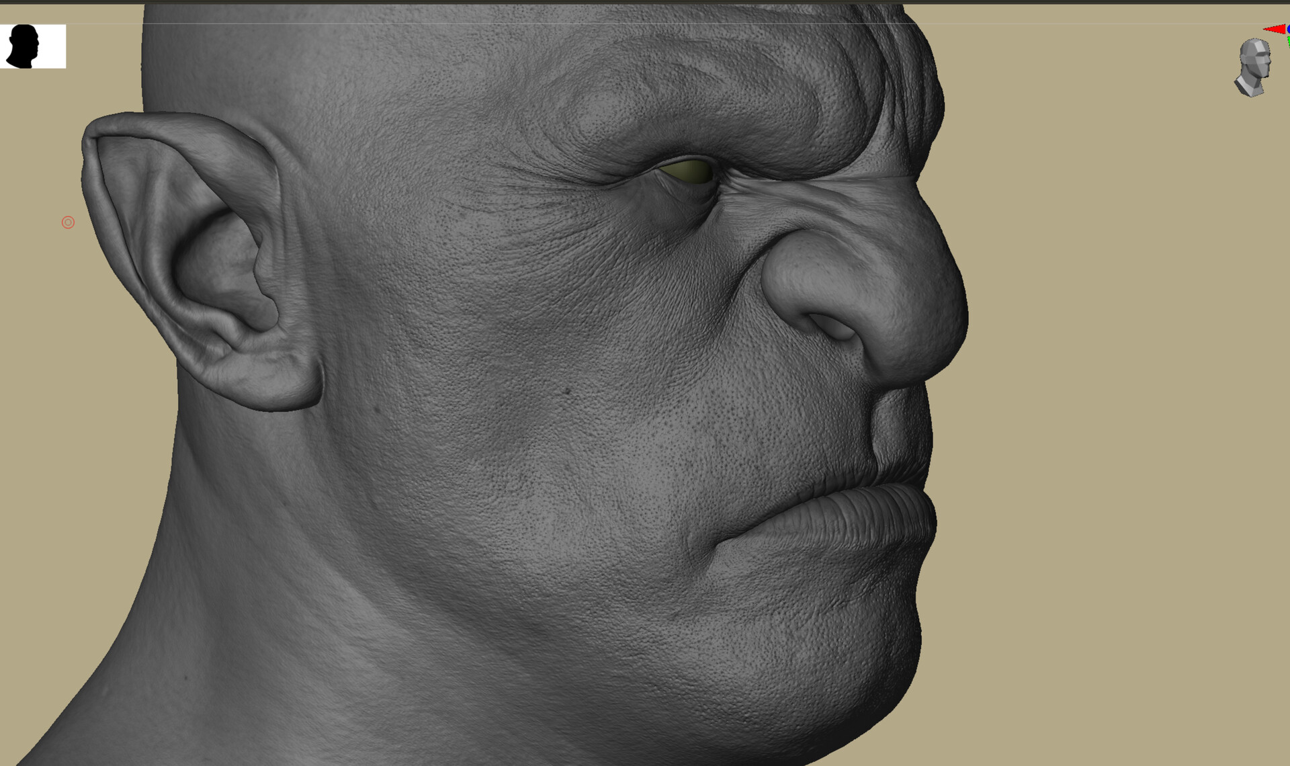This screenshot has height=766, width=1290.
Task: Click the yellow eyeball on the sculpt
Action: [687, 172]
